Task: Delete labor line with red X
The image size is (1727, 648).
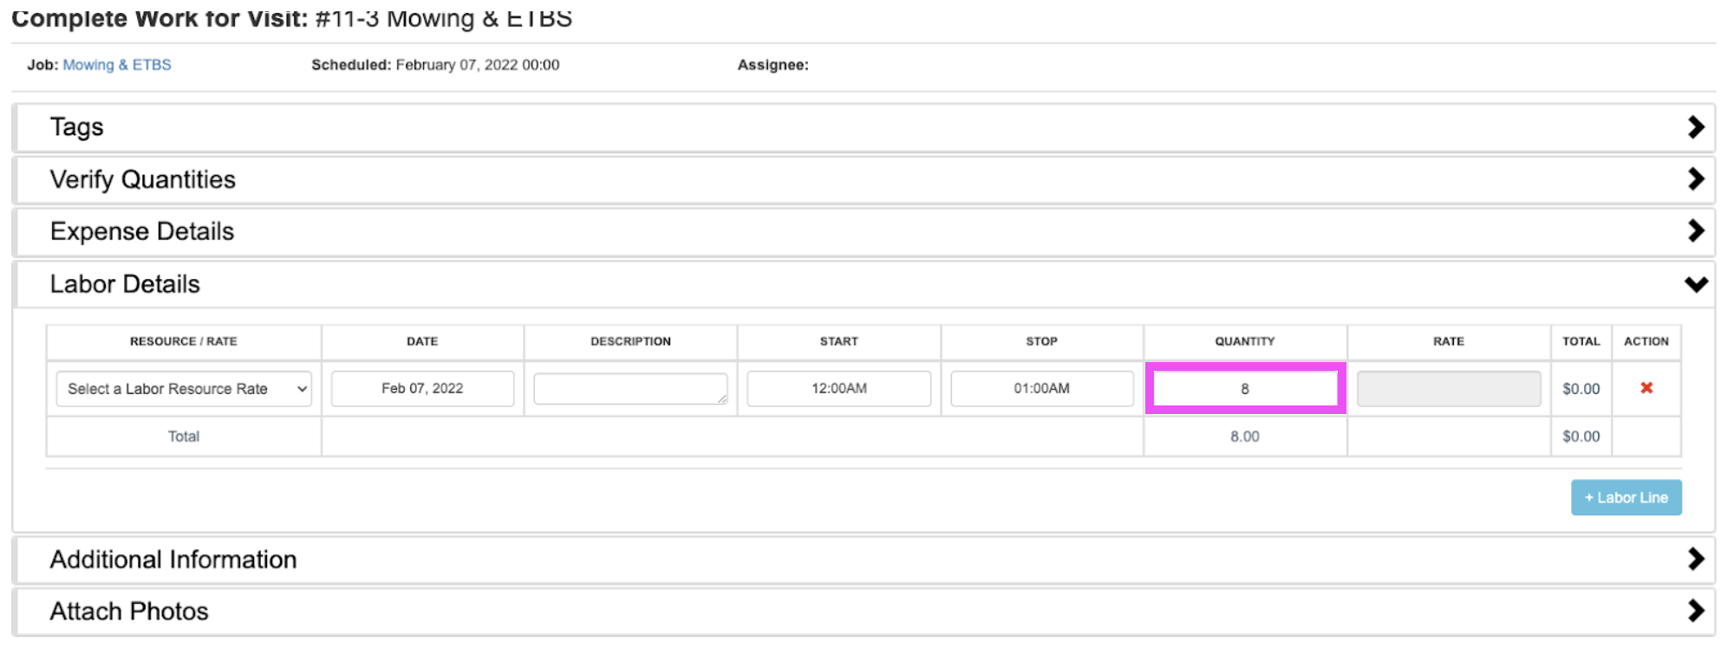Action: coord(1646,388)
